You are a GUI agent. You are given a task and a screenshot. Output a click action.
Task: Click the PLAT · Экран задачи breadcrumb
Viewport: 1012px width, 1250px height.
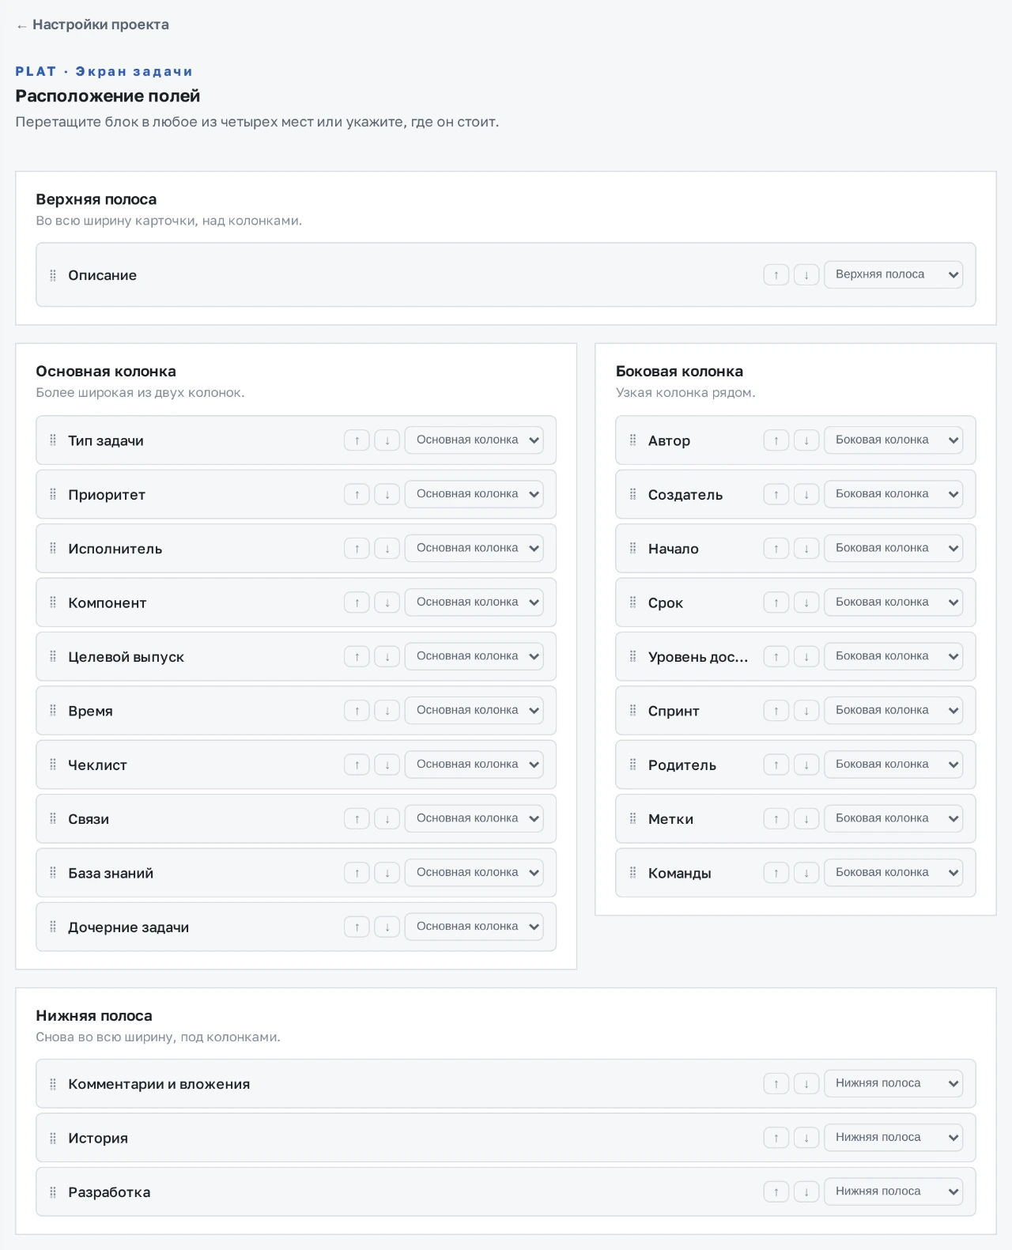(x=104, y=71)
